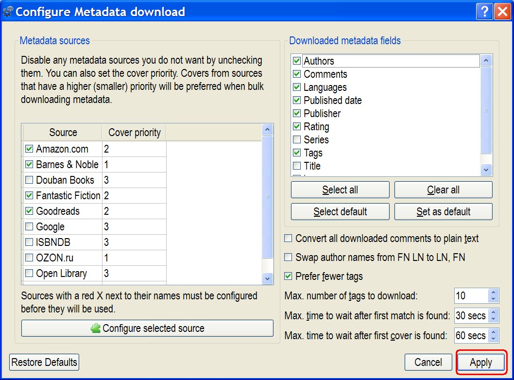The width and height of the screenshot is (514, 380).
Task: Apply the metadata download settings
Action: pos(481,363)
